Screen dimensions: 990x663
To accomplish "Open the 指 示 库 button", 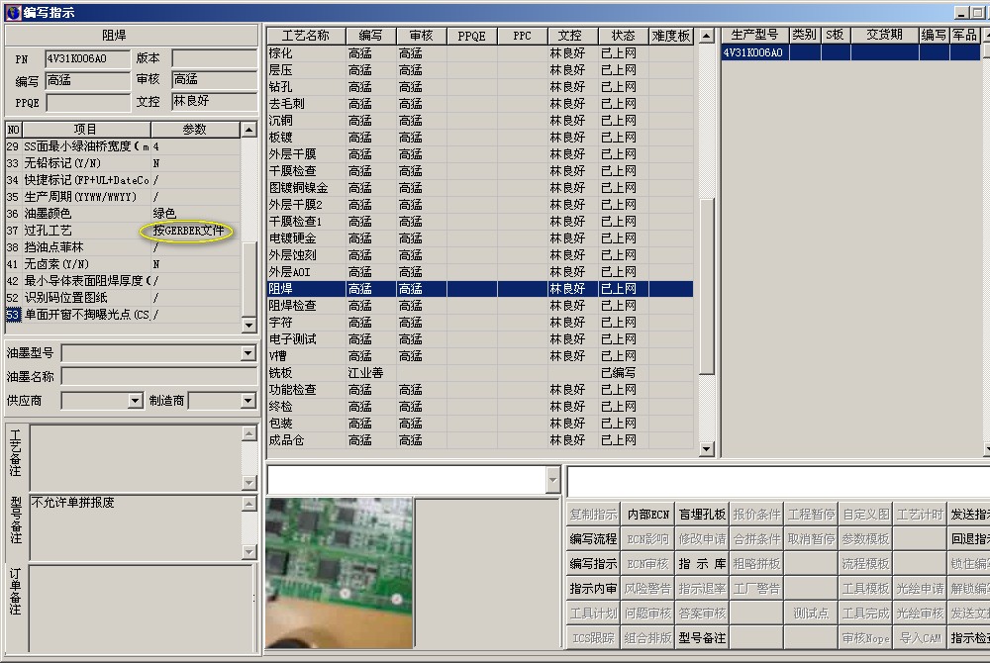I will (x=702, y=564).
